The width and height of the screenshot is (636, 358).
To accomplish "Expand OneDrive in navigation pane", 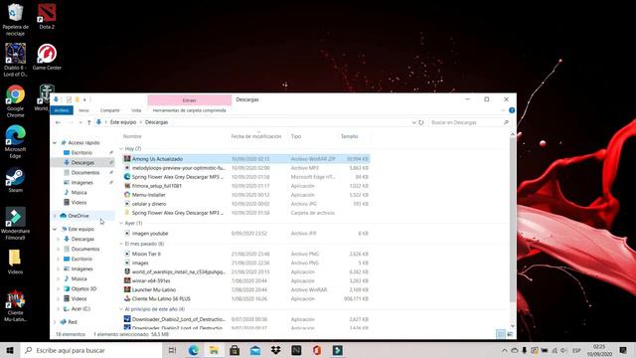I will coord(55,216).
